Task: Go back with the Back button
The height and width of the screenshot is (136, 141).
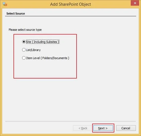Action: [83, 128]
